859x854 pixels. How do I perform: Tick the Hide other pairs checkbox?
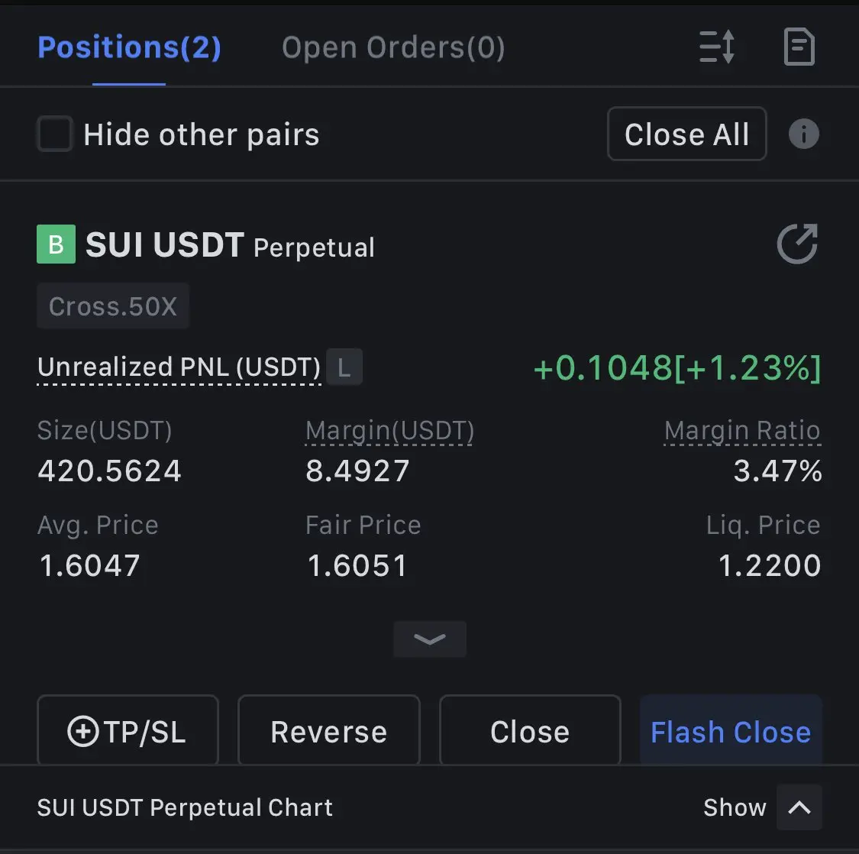tap(54, 134)
